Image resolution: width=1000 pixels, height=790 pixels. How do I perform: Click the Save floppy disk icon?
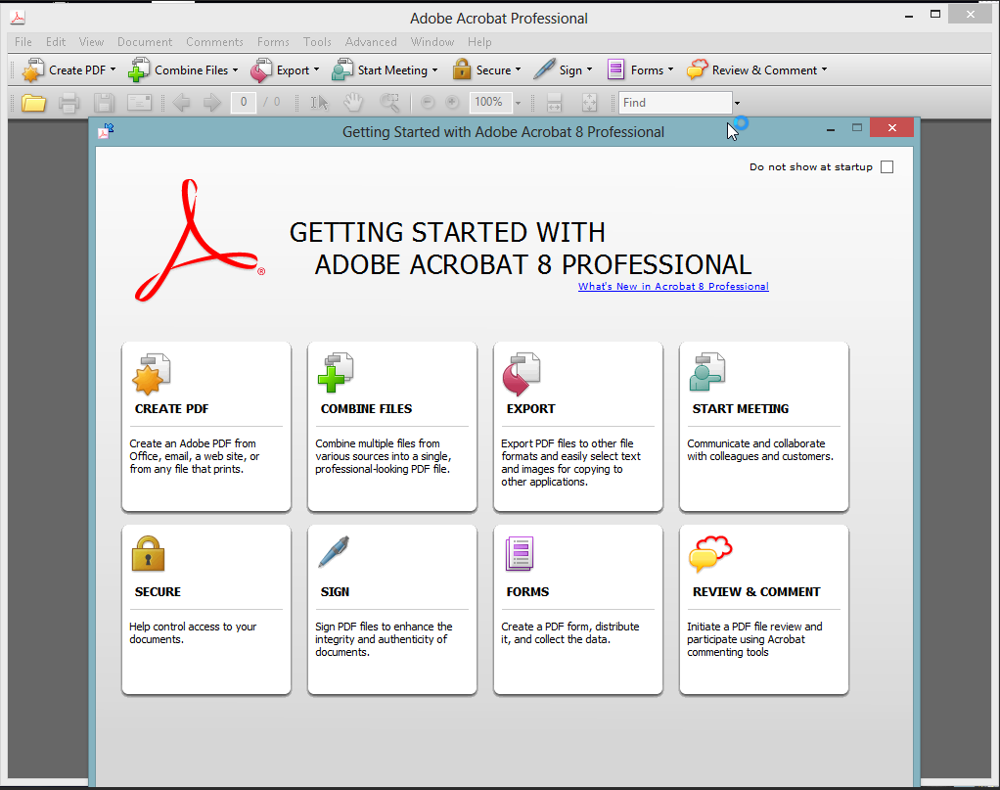[104, 103]
